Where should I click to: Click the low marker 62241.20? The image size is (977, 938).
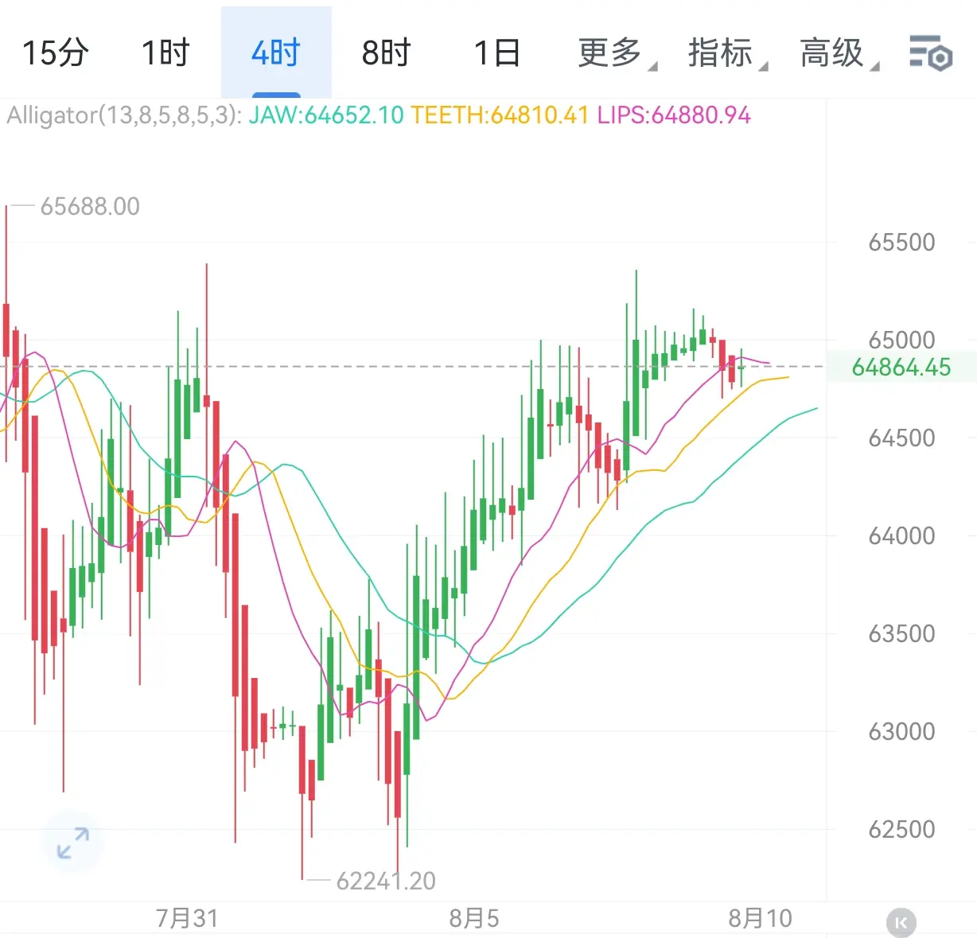386,881
